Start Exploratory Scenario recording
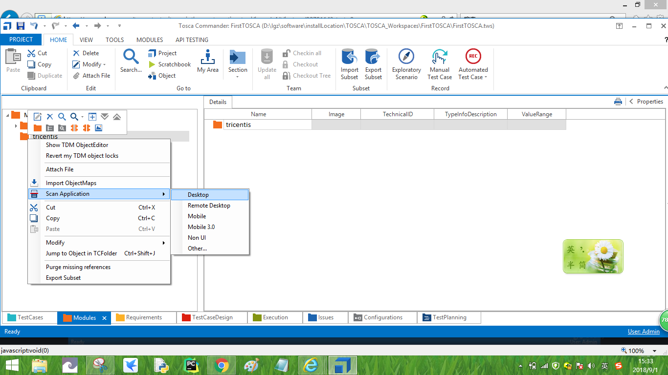The image size is (668, 375). pos(406,57)
